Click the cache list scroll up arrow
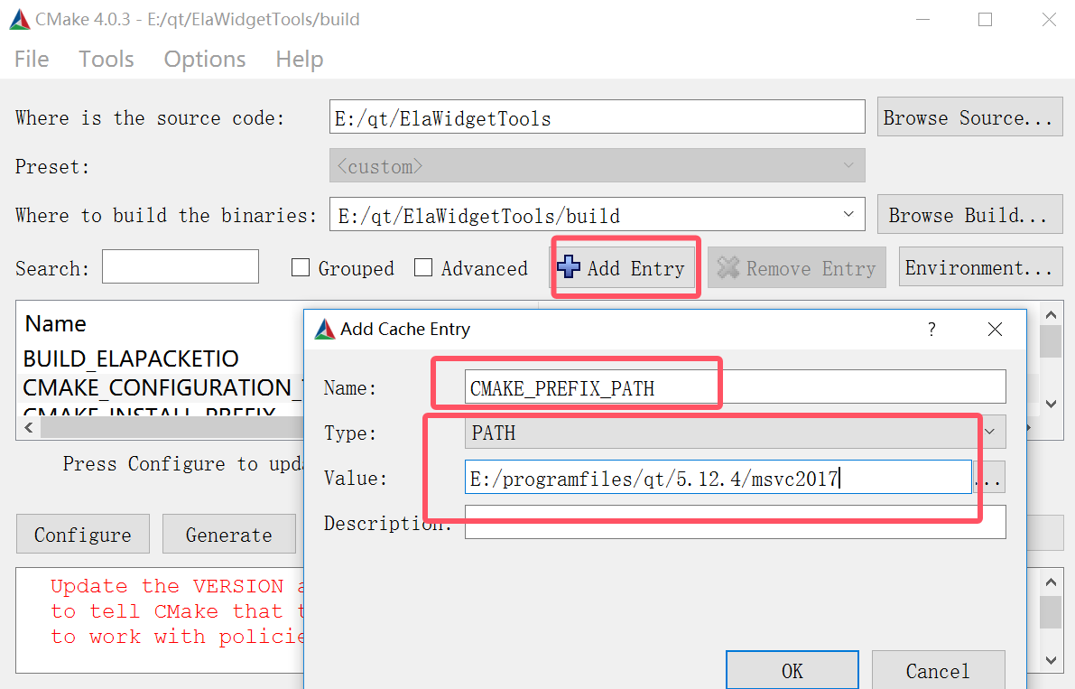Image resolution: width=1075 pixels, height=689 pixels. point(1051,314)
